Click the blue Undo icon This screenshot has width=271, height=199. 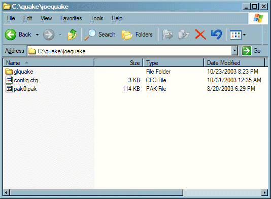[x=216, y=35]
